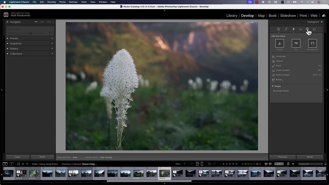Go back with filmstrip left arrow
Screen dimensions: 329x185
[23, 164]
